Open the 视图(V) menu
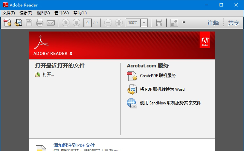This screenshot has height=157, width=244. pyautogui.click(x=43, y=13)
